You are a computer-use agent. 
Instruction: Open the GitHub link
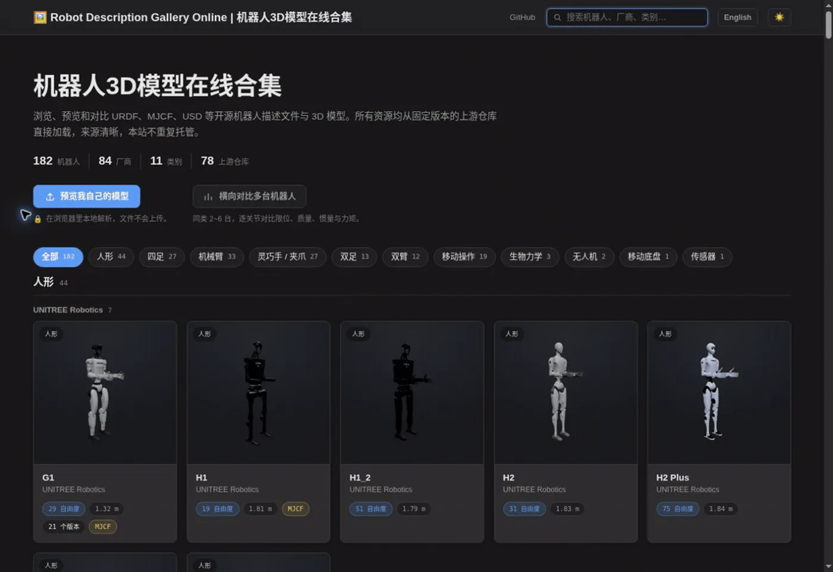pyautogui.click(x=522, y=17)
